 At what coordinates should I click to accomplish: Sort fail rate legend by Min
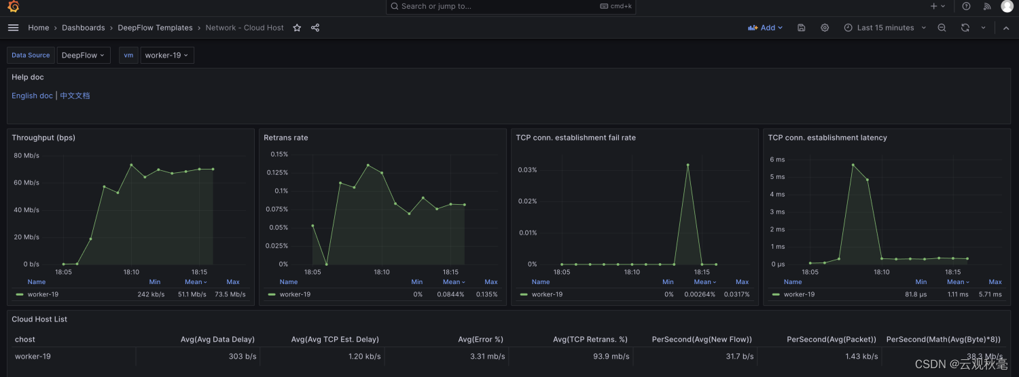[x=668, y=282]
